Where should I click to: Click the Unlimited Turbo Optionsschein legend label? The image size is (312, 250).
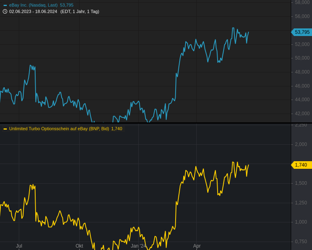pyautogui.click(x=59, y=129)
